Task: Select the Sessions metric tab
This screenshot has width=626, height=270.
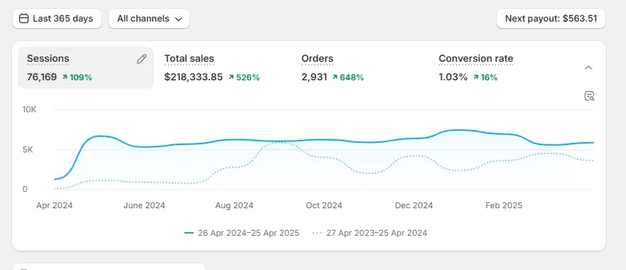Action: pyautogui.click(x=86, y=68)
